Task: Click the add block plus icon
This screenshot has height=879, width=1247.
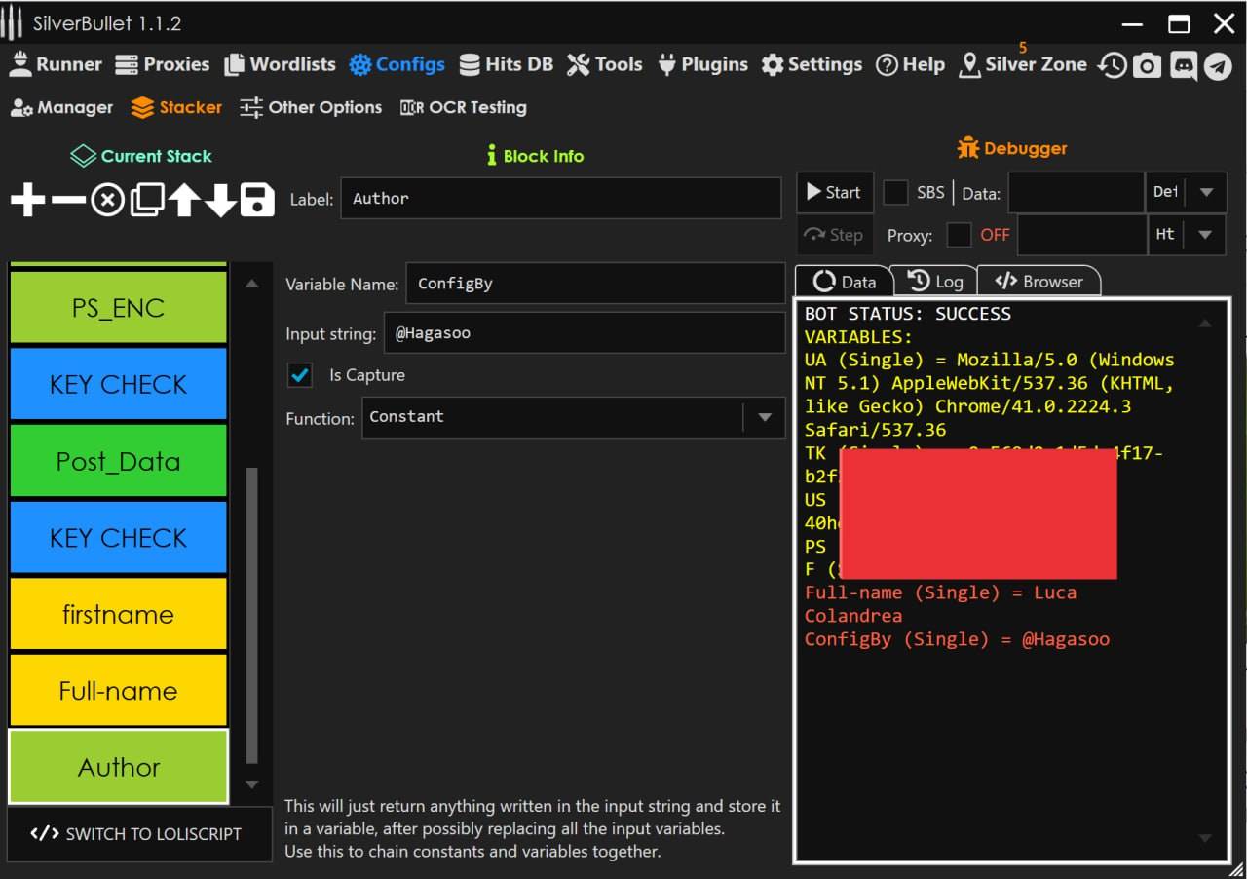Action: point(28,201)
